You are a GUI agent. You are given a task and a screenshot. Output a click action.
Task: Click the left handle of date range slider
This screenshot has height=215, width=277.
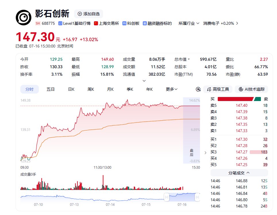click(167, 197)
